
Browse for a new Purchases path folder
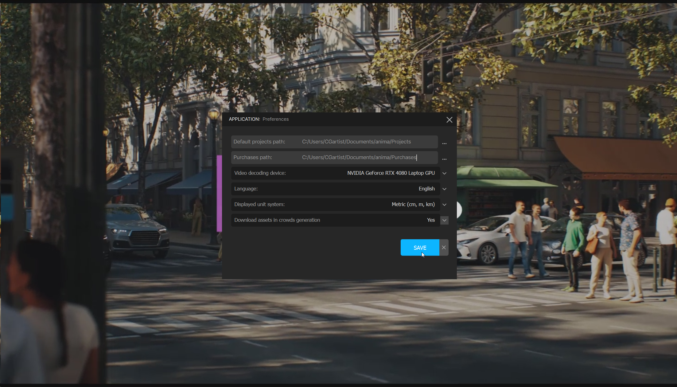tap(444, 159)
